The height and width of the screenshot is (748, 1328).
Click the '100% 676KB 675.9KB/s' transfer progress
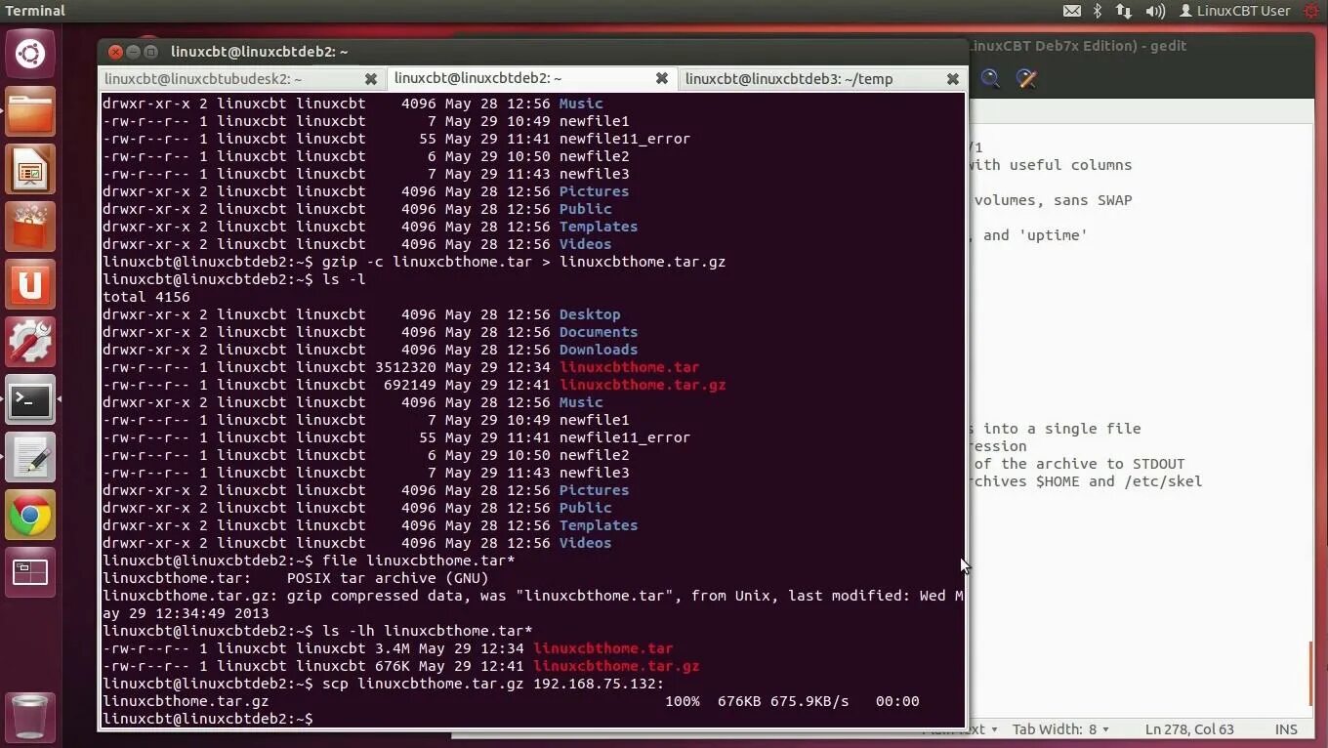click(x=757, y=701)
